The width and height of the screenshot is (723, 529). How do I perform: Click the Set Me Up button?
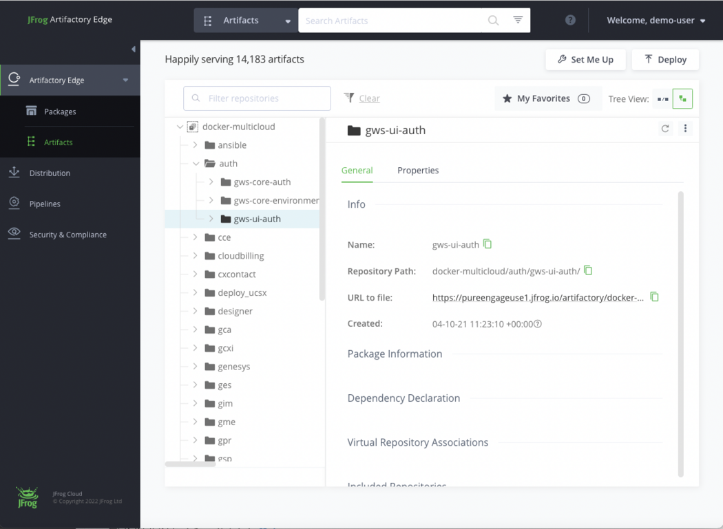click(x=585, y=59)
